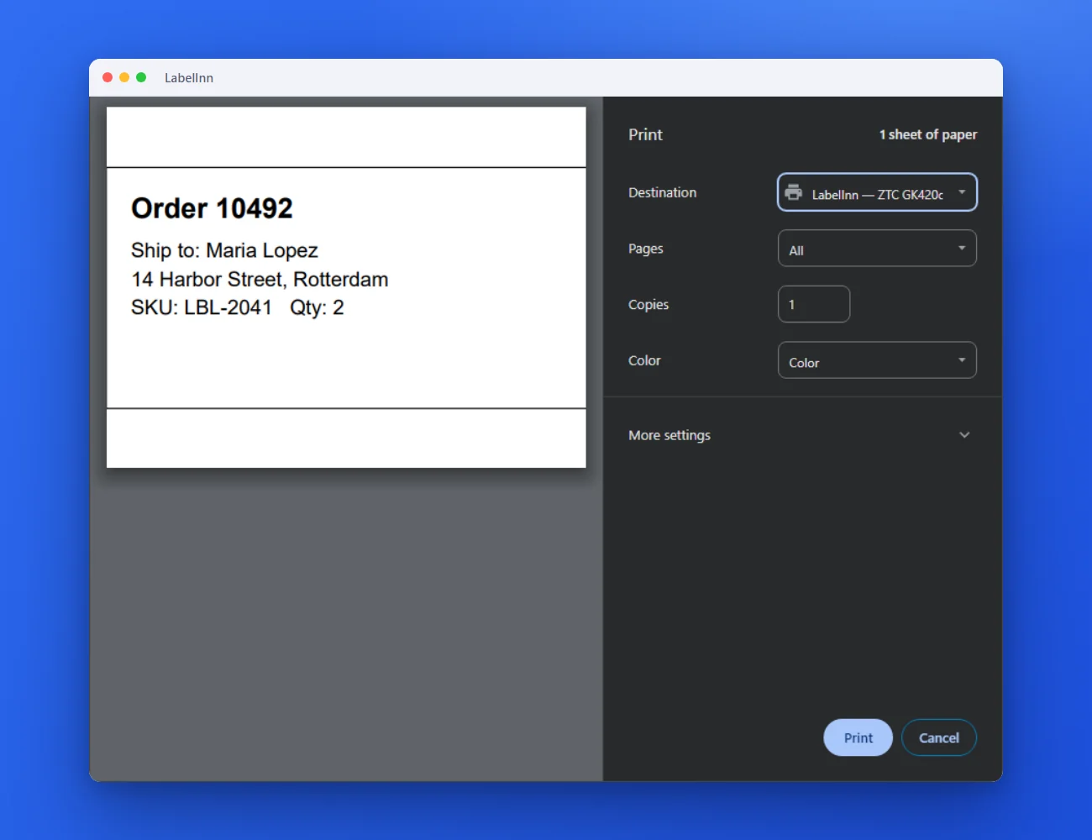Click the label preview page thumbnail
1092x840 pixels.
pyautogui.click(x=346, y=287)
